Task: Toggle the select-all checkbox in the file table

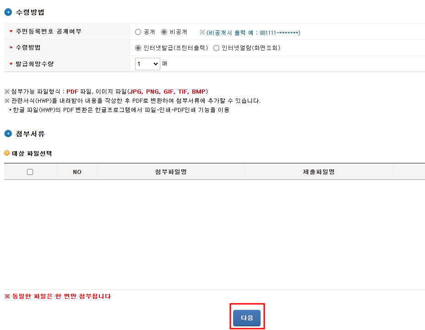Action: click(30, 171)
